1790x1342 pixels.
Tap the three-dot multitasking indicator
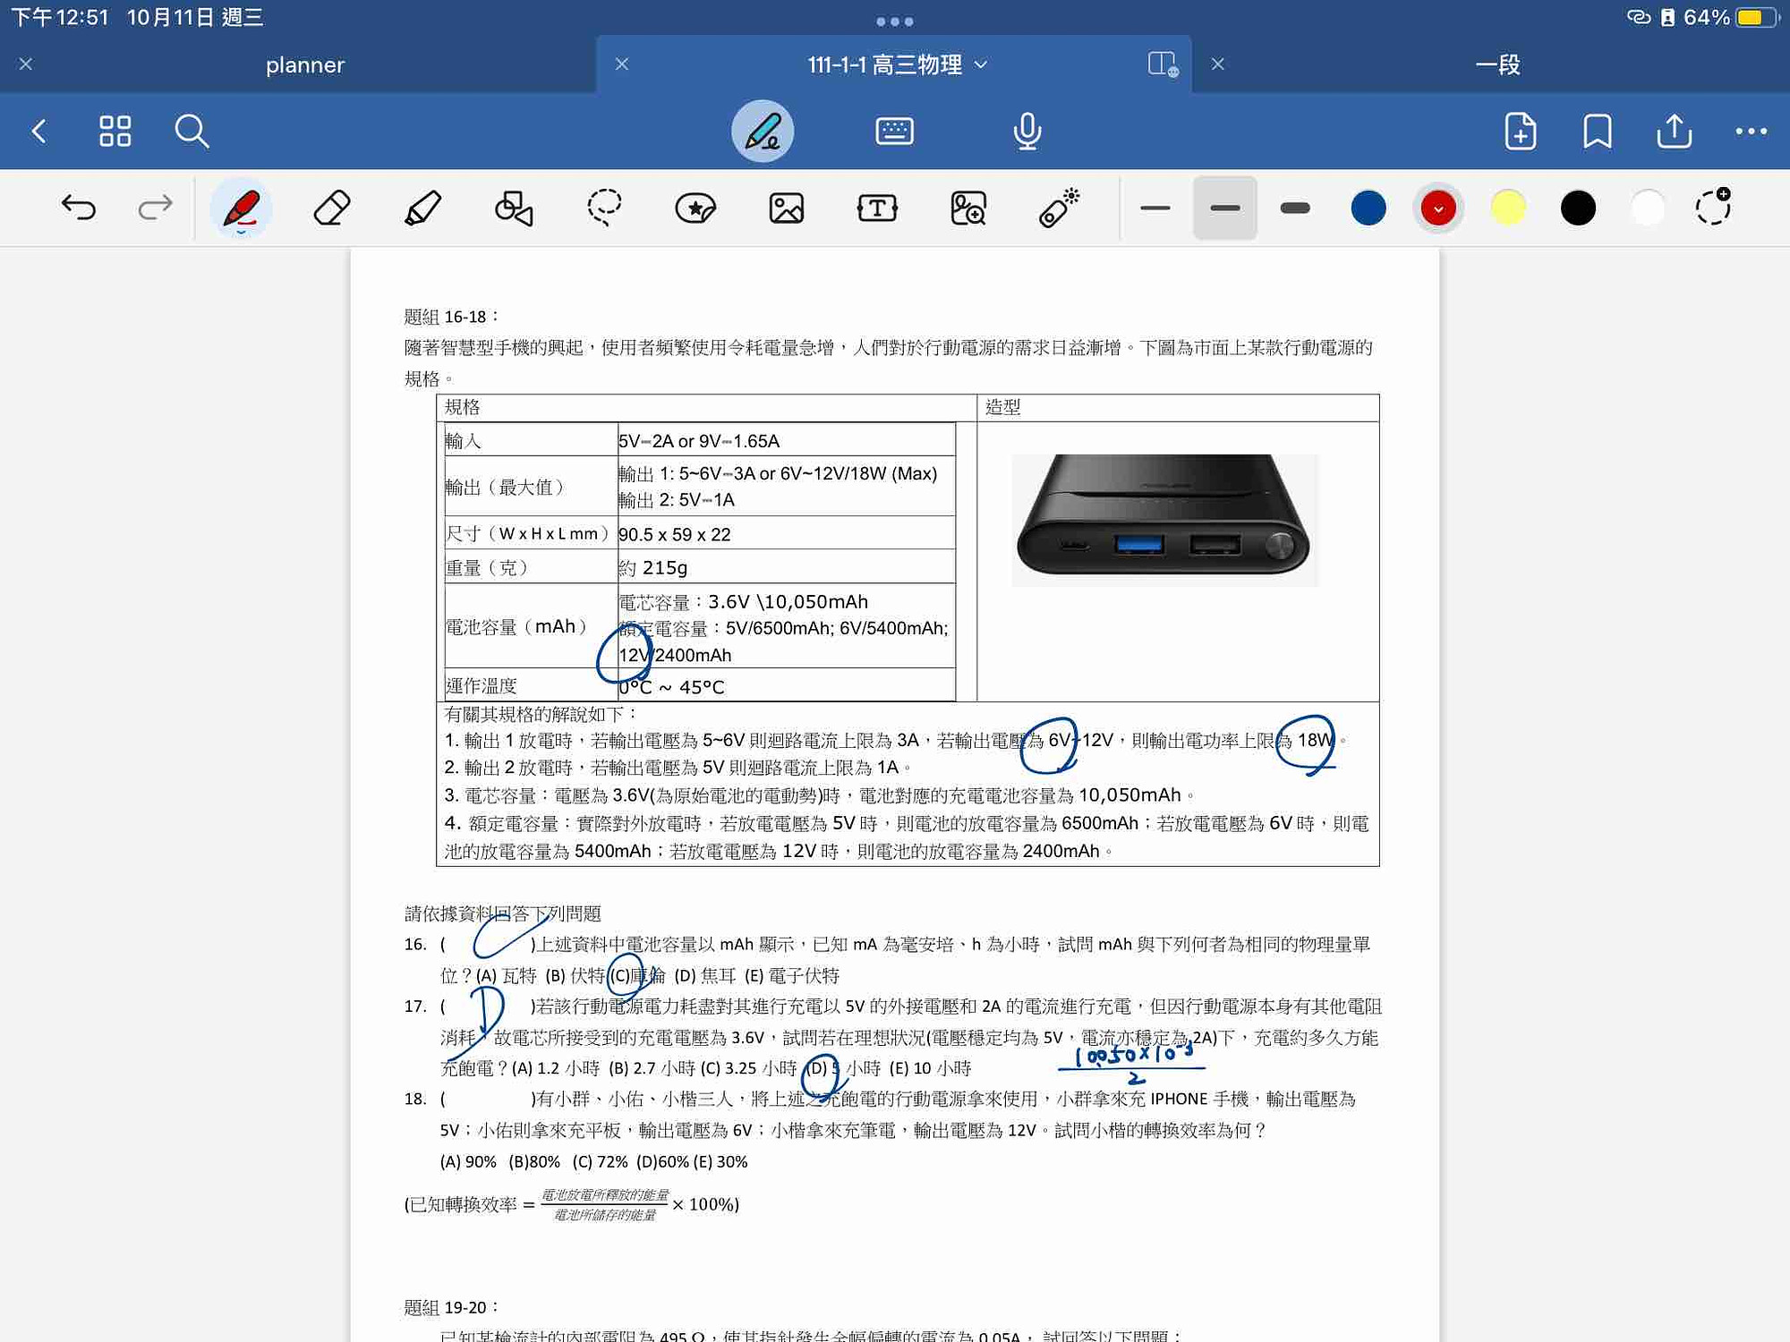pos(894,21)
